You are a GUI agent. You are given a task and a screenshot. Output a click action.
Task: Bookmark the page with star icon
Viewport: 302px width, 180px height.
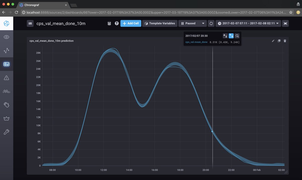click(x=291, y=12)
